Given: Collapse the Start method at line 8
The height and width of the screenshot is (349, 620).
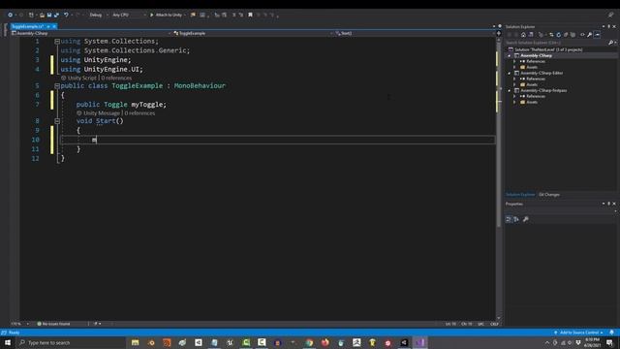Looking at the screenshot, I should pyautogui.click(x=57, y=121).
